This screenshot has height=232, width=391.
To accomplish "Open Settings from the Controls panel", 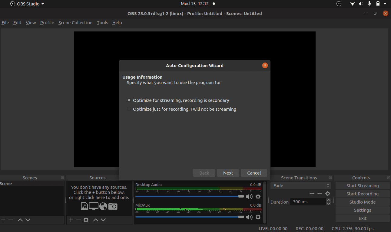I will [x=363, y=210].
